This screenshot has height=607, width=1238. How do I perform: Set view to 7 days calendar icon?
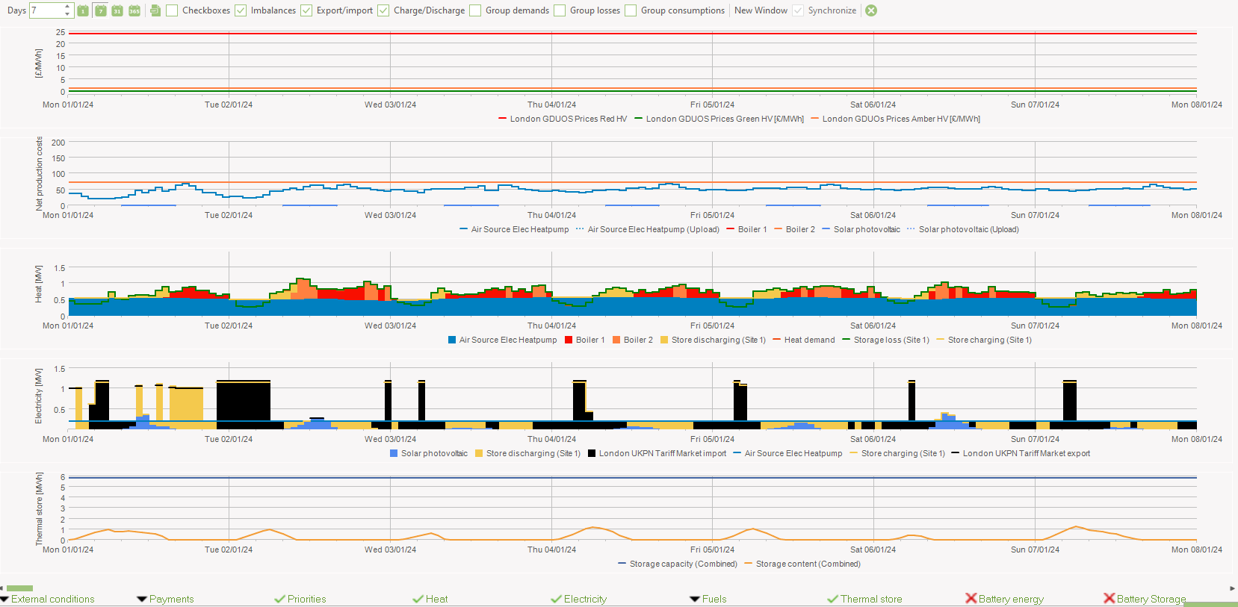(100, 10)
